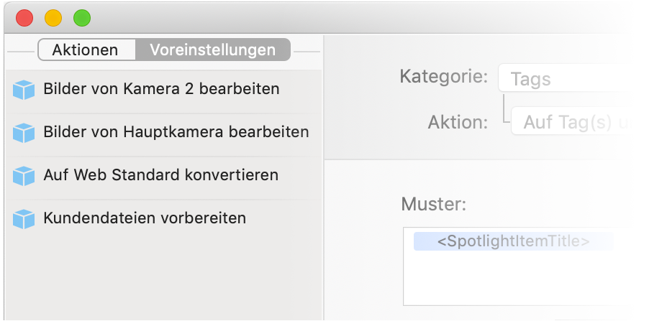
Task: Minimize window using yellow button
Action: tap(53, 18)
